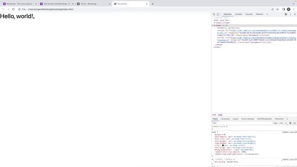Viewport: 297px width, 167px height.
Task: Bookmark this page with star icon
Action: coord(278,9)
